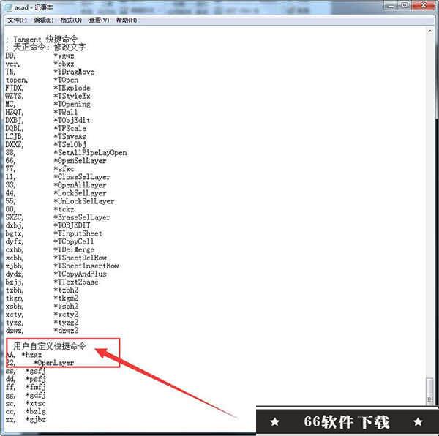This screenshot has height=436, width=439.
Task: Click the text *SetAllPipeLayOpen
Action: coord(91,153)
